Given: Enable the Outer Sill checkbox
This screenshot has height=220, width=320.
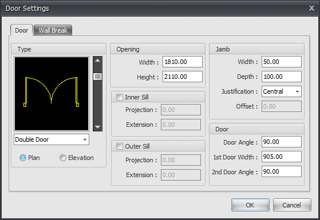Looking at the screenshot, I should click(x=120, y=146).
